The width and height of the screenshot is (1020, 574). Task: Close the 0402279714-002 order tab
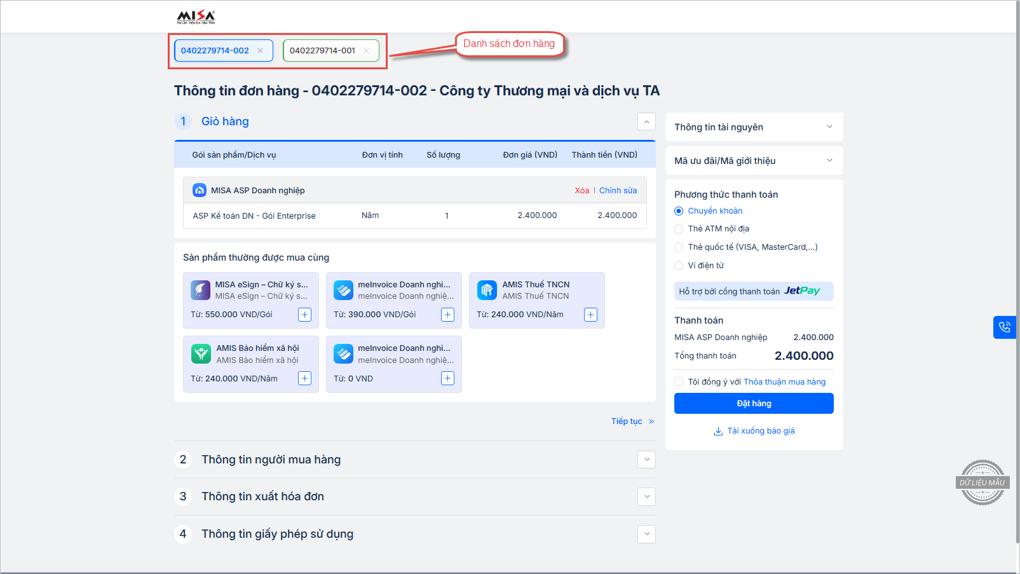click(260, 51)
